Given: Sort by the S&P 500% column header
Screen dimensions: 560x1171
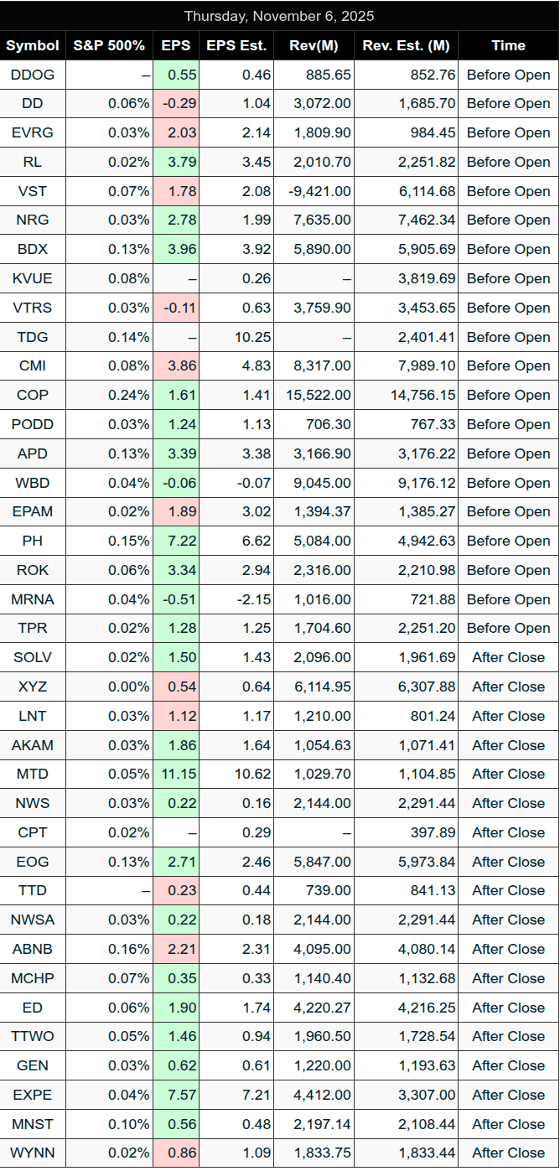Looking at the screenshot, I should (109, 45).
